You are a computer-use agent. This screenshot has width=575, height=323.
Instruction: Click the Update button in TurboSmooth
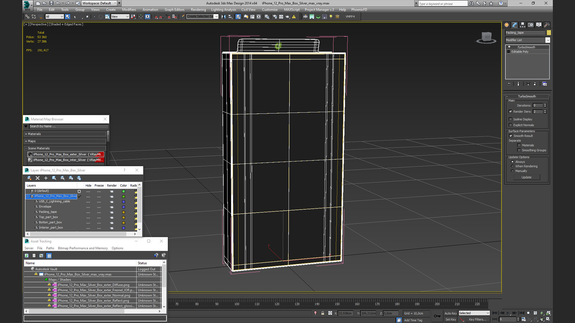(x=526, y=177)
